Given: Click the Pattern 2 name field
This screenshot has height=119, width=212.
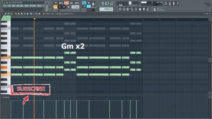Looking at the screenshot, I should 106,9.
